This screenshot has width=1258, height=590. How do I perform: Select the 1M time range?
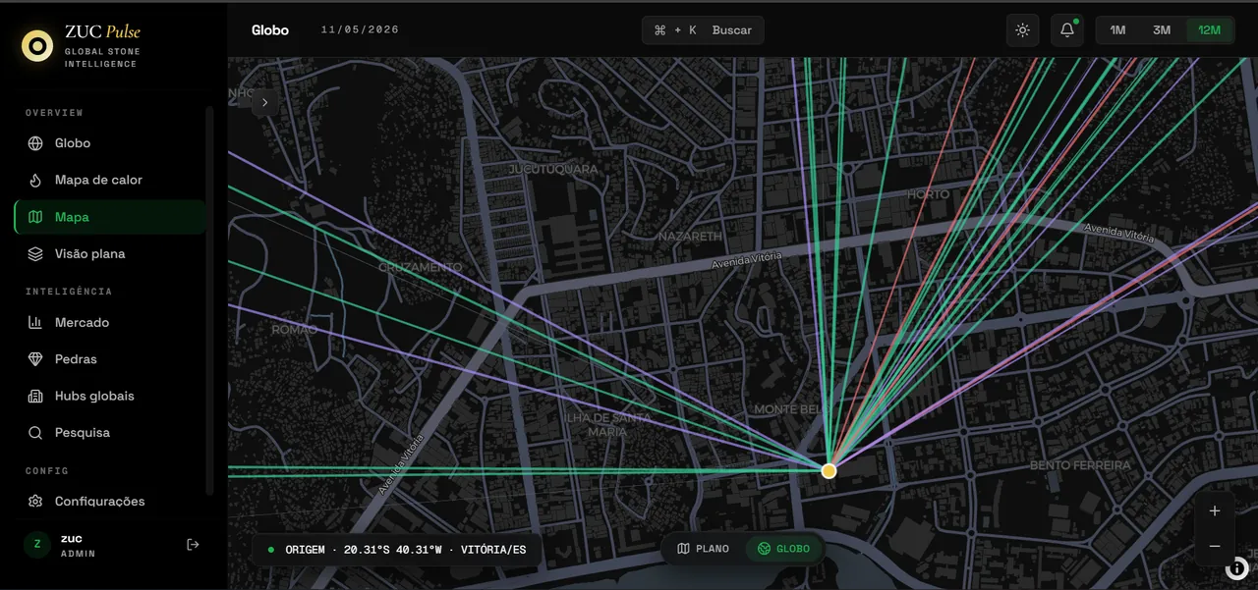[x=1117, y=30]
